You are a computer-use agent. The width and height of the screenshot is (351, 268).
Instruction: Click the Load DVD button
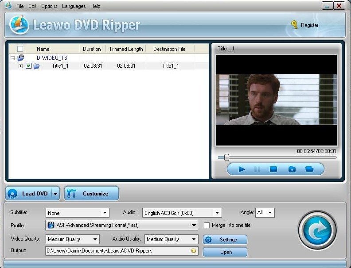(x=32, y=194)
